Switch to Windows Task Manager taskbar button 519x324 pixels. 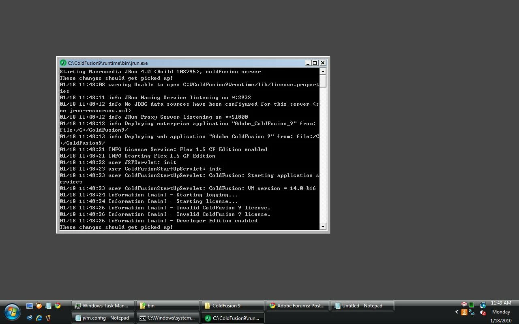tap(103, 306)
